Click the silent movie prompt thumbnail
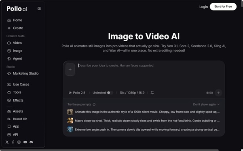Viewport: 243px width, 151px height. point(70,112)
